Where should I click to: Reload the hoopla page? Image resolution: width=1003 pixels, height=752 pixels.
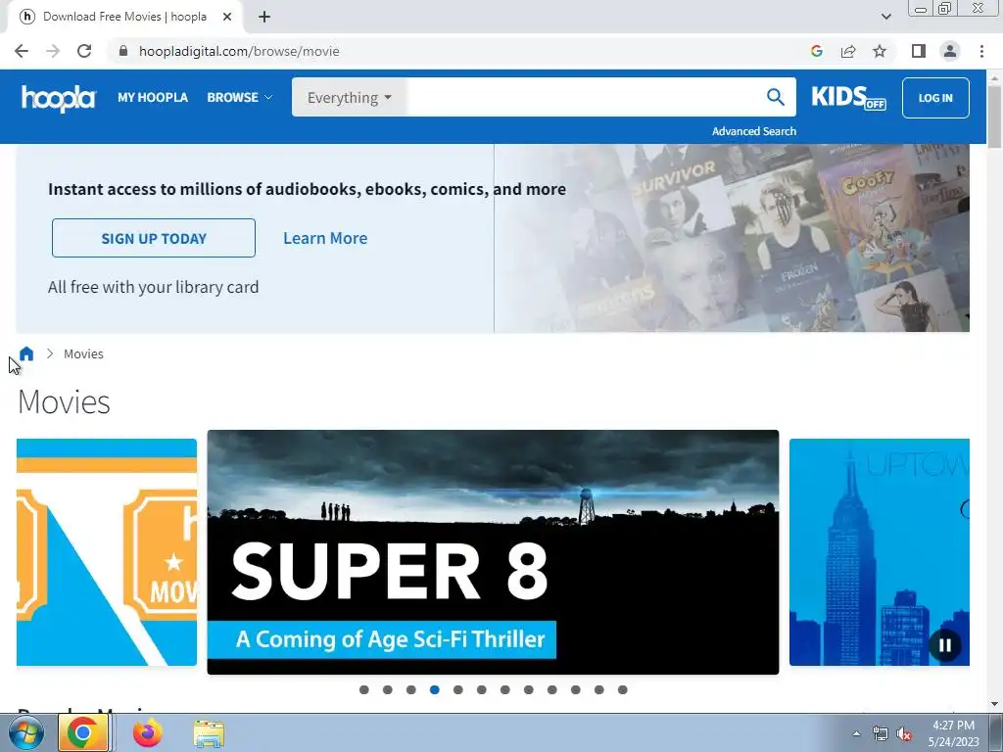(x=84, y=51)
